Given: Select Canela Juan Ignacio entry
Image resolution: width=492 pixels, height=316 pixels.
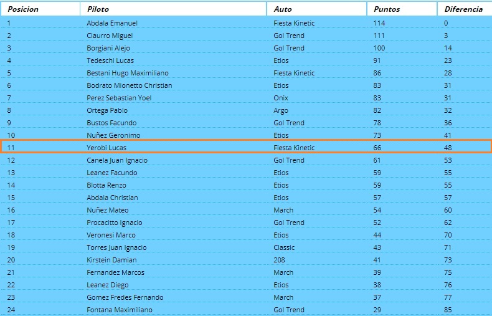Looking at the screenshot, I should pos(117,160).
